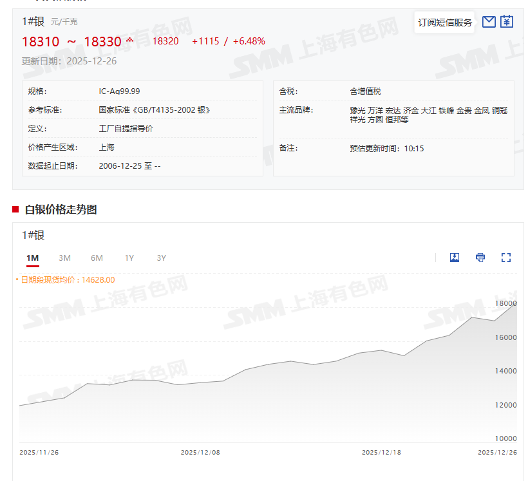Viewport: 528px width, 481px height.
Task: Expand the chart to fullscreen
Action: 506,258
